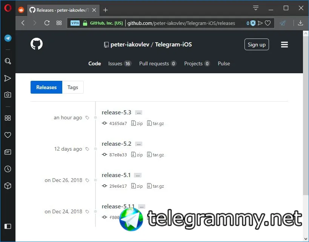The image size is (309, 242).
Task: Open the Pull requests tab
Action: coord(158,63)
